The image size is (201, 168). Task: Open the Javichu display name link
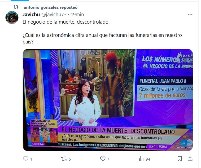point(31,15)
